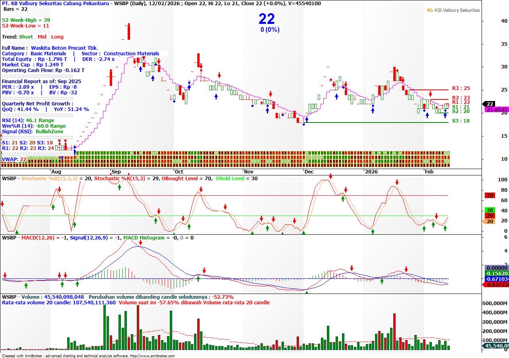
Task: Select the "Stochastic %D(15,3,3) = 20" pane label
Action: (x=56, y=178)
